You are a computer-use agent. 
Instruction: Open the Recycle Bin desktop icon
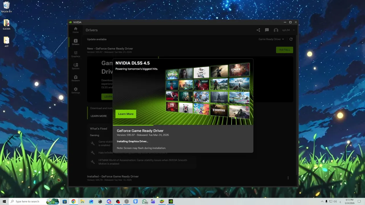(x=6, y=7)
